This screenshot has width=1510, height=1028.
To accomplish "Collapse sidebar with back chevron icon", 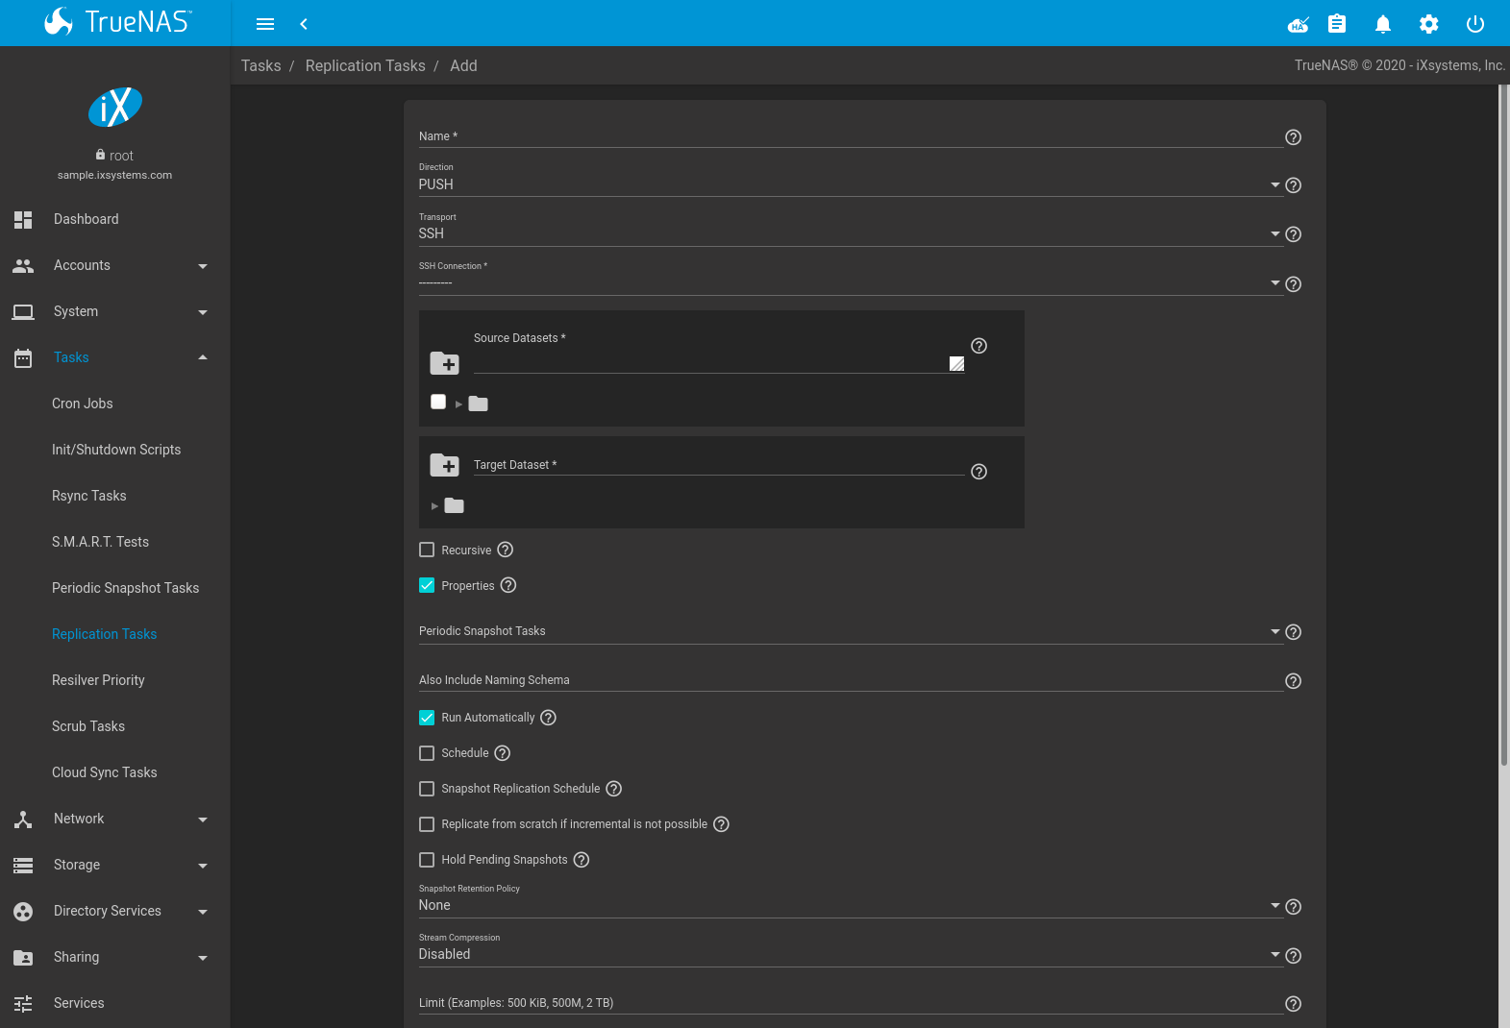I will (x=304, y=24).
